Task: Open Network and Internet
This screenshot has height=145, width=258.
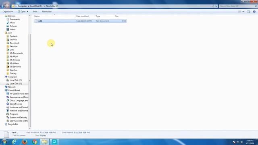Action: point(19,111)
